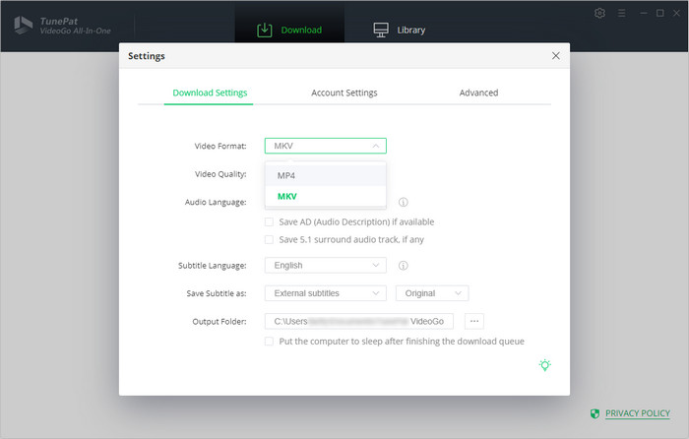689x439 pixels.
Task: Click the privacy shield icon
Action: tap(595, 413)
